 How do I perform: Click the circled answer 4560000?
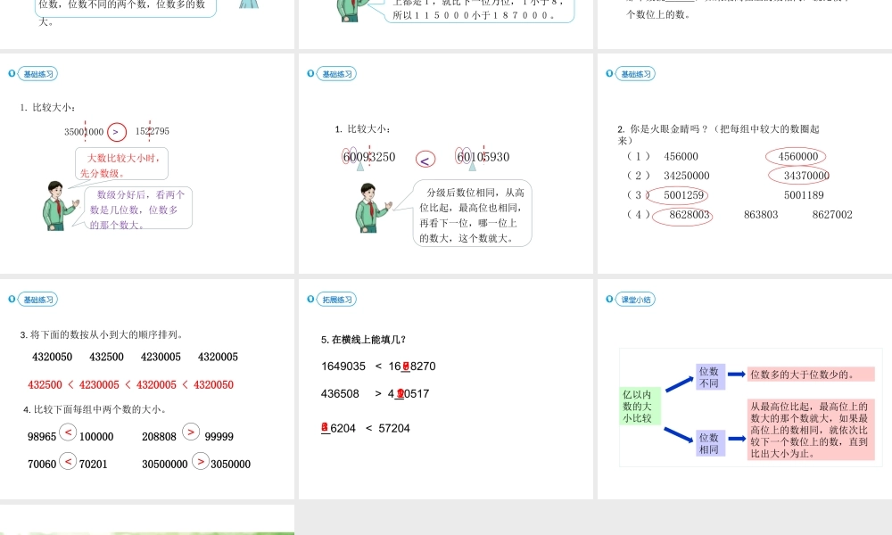(795, 156)
